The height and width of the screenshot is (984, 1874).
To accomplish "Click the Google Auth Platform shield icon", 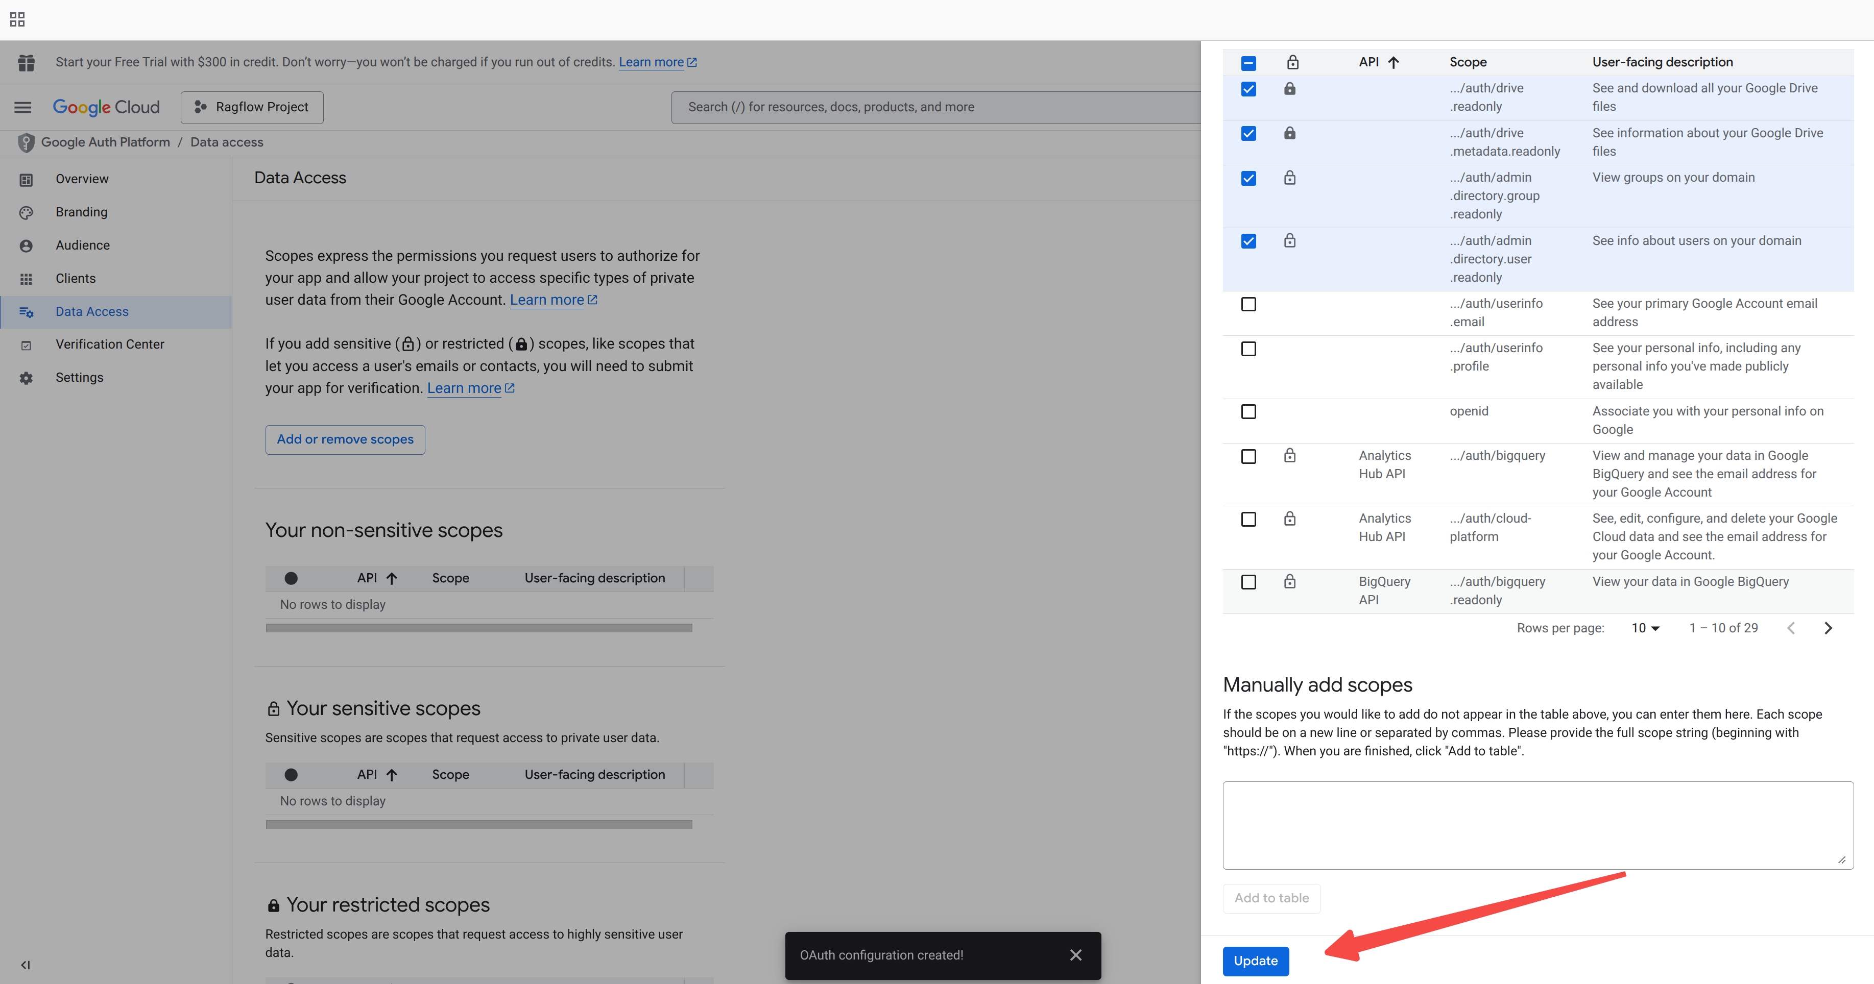I will (26, 142).
